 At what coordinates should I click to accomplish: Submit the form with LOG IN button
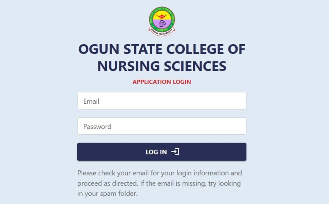[162, 152]
